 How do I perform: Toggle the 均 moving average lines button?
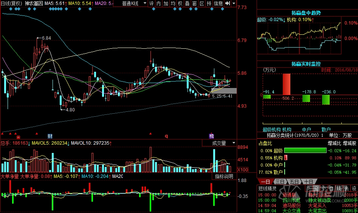tap(173, 3)
